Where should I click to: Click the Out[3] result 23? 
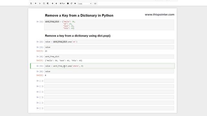click(x=46, y=51)
